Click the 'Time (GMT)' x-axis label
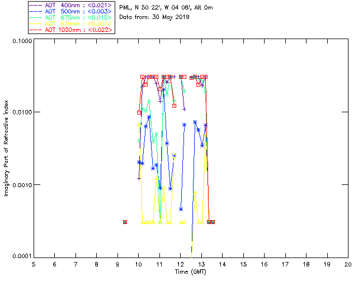The width and height of the screenshot is (358, 286). pyautogui.click(x=190, y=271)
